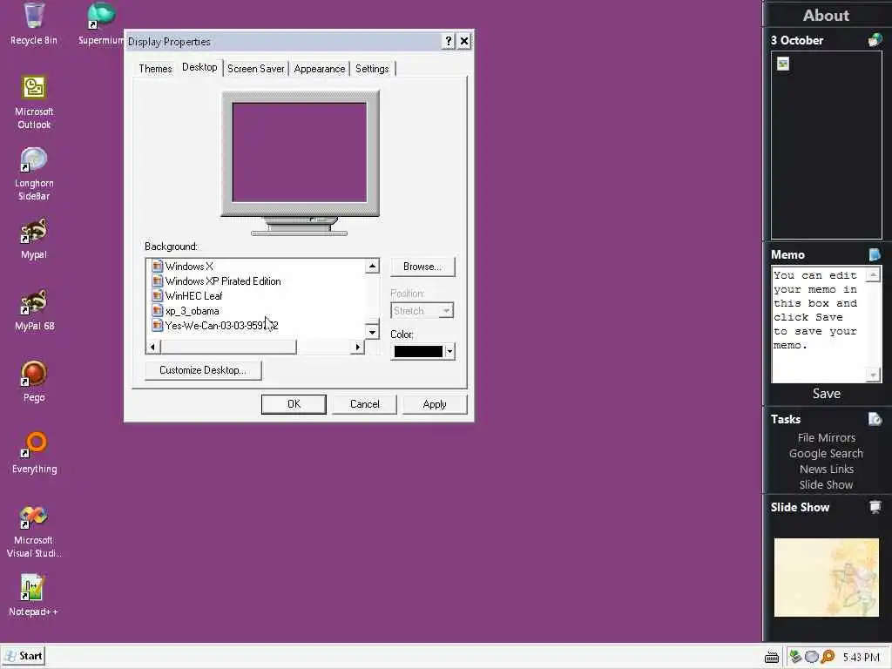Click the globe icon beside 3 October
The image size is (892, 669).
[x=875, y=40]
